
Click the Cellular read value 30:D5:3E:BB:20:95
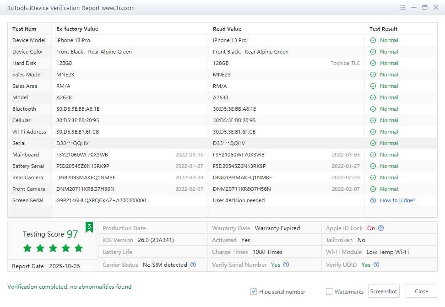point(234,120)
